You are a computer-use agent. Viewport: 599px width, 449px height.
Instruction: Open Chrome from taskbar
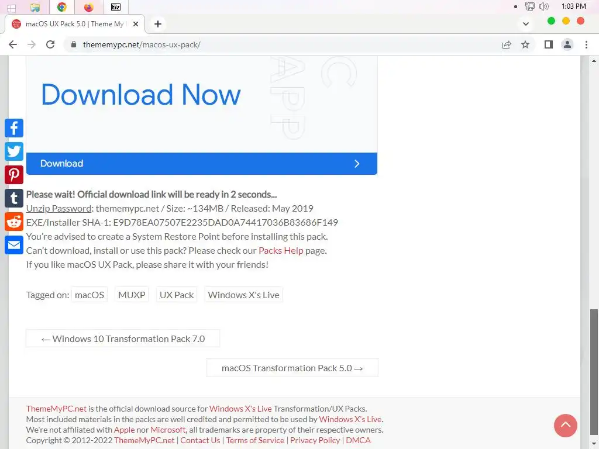(62, 7)
